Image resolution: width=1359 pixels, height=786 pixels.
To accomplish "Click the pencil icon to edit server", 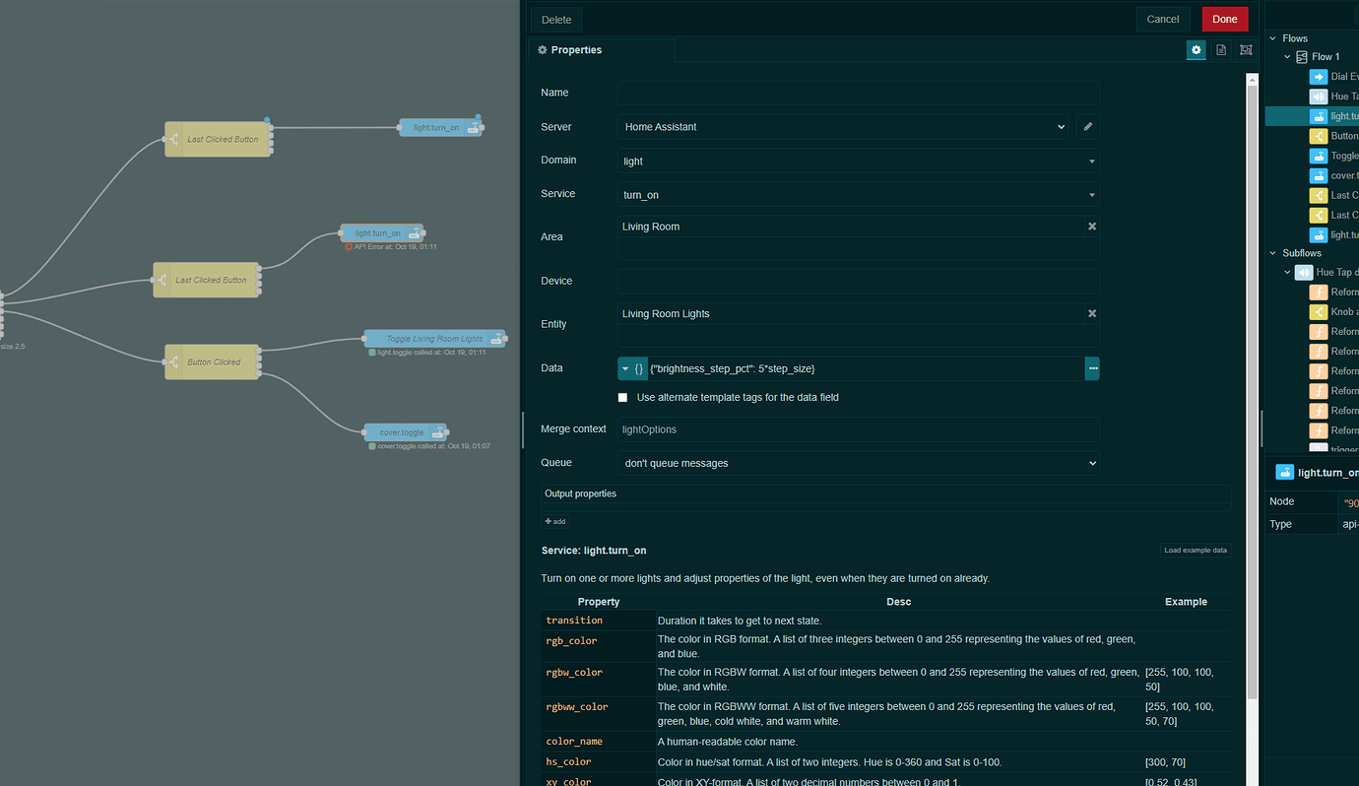I will click(1087, 127).
